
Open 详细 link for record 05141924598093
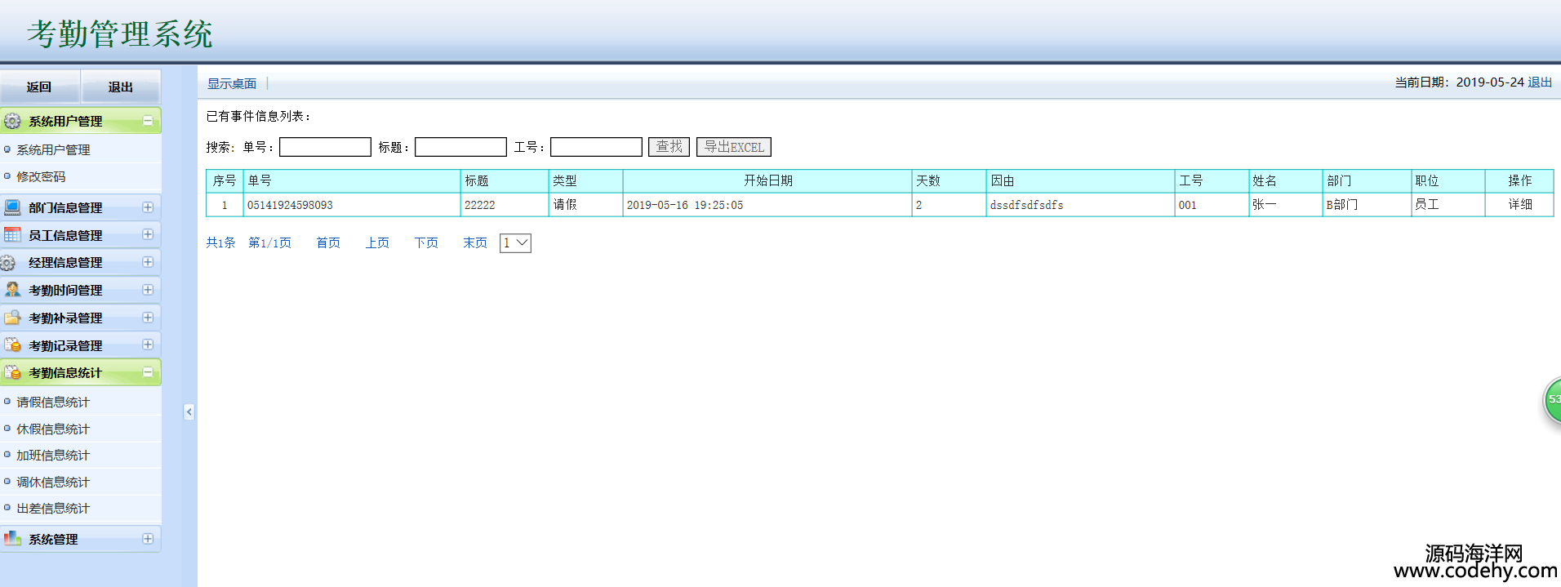1520,205
